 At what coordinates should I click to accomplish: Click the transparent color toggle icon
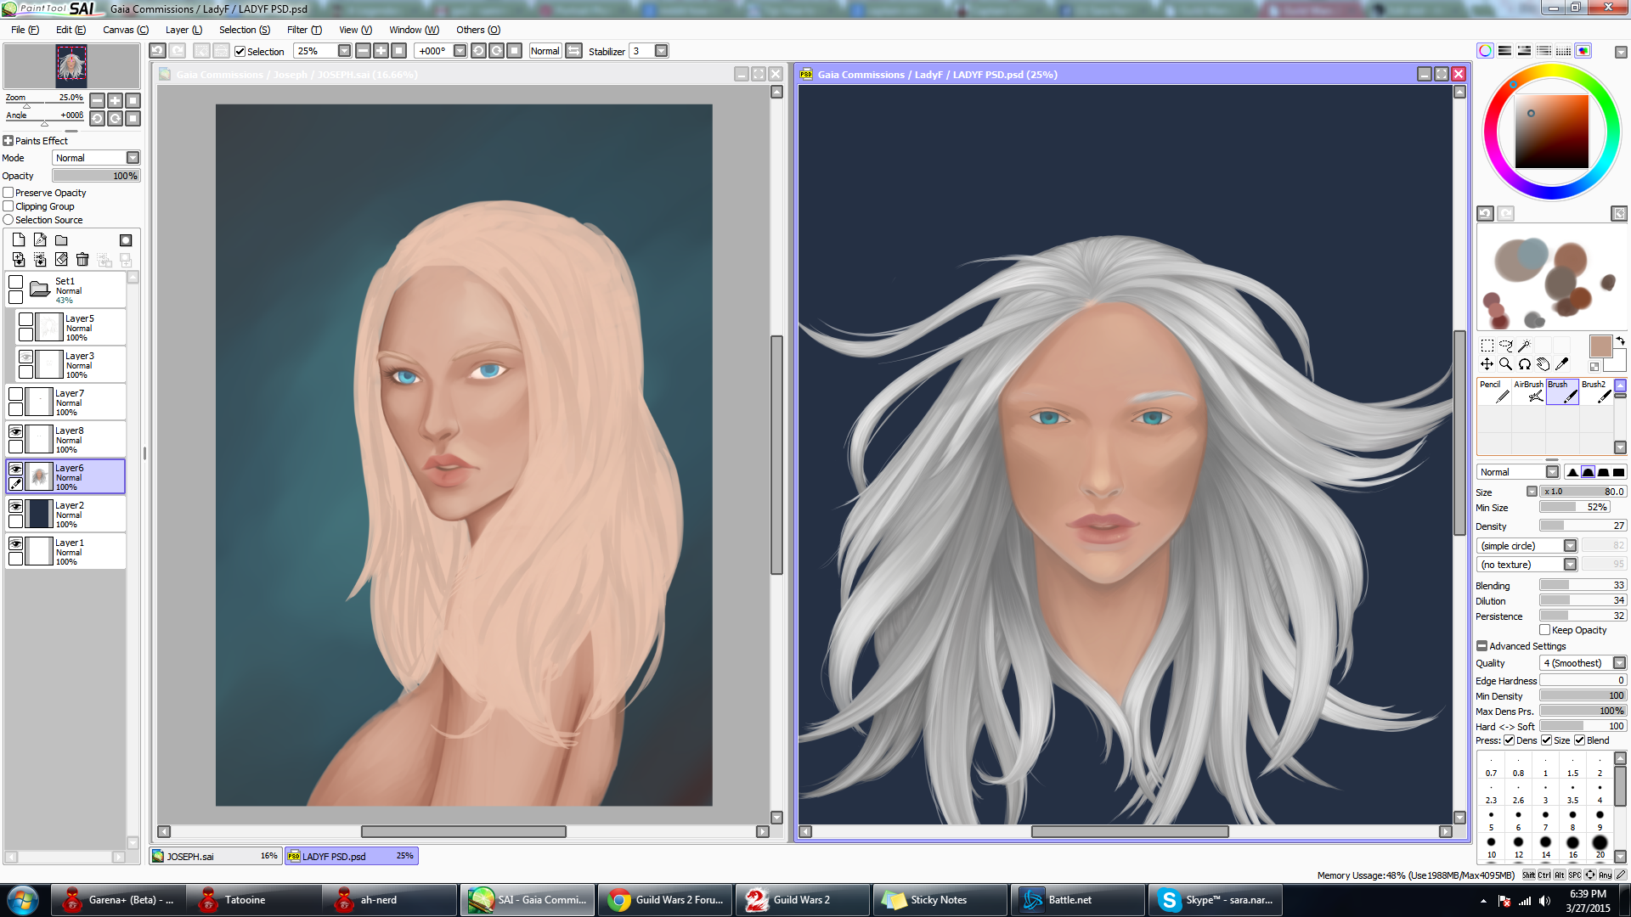pyautogui.click(x=1594, y=367)
